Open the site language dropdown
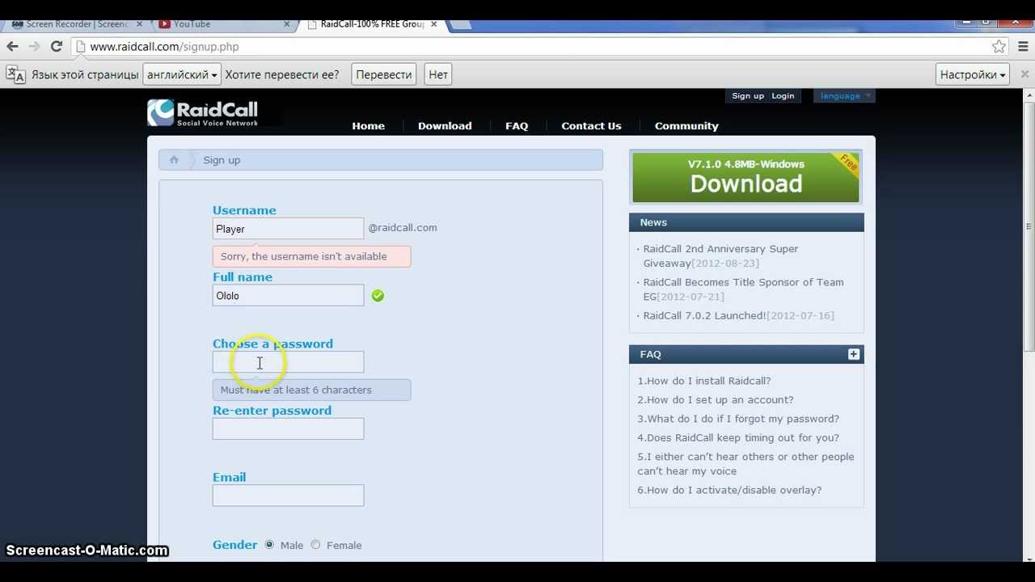The height and width of the screenshot is (582, 1035). (845, 95)
